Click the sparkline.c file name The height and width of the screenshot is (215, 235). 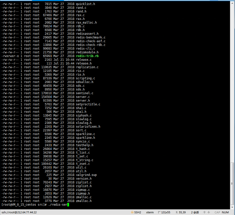(x=86, y=134)
